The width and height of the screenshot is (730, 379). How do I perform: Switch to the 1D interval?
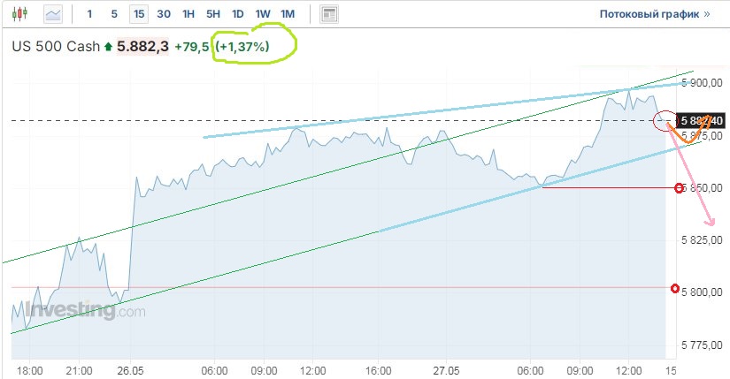(238, 14)
